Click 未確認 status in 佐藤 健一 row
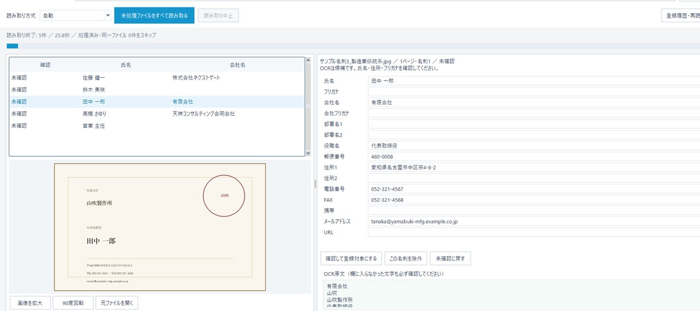Viewport: 700px width, 311px height. [19, 77]
